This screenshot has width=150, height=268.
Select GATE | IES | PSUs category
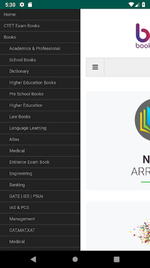tap(40, 196)
